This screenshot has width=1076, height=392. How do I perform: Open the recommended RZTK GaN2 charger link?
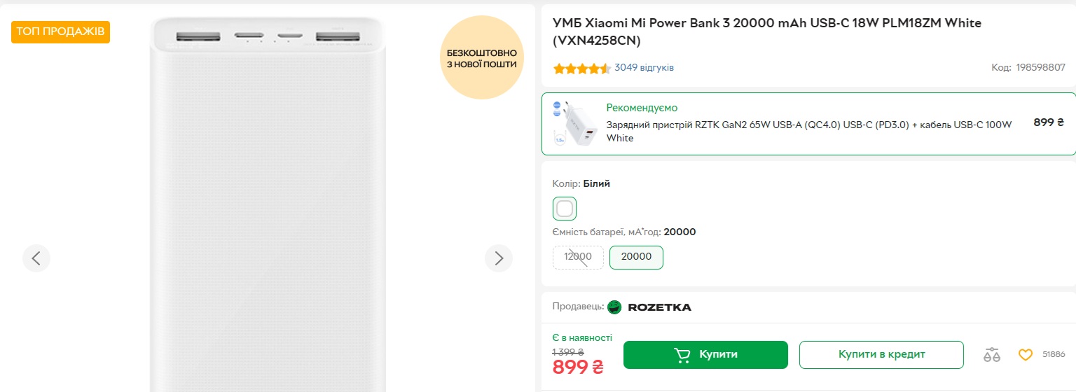[x=809, y=131]
